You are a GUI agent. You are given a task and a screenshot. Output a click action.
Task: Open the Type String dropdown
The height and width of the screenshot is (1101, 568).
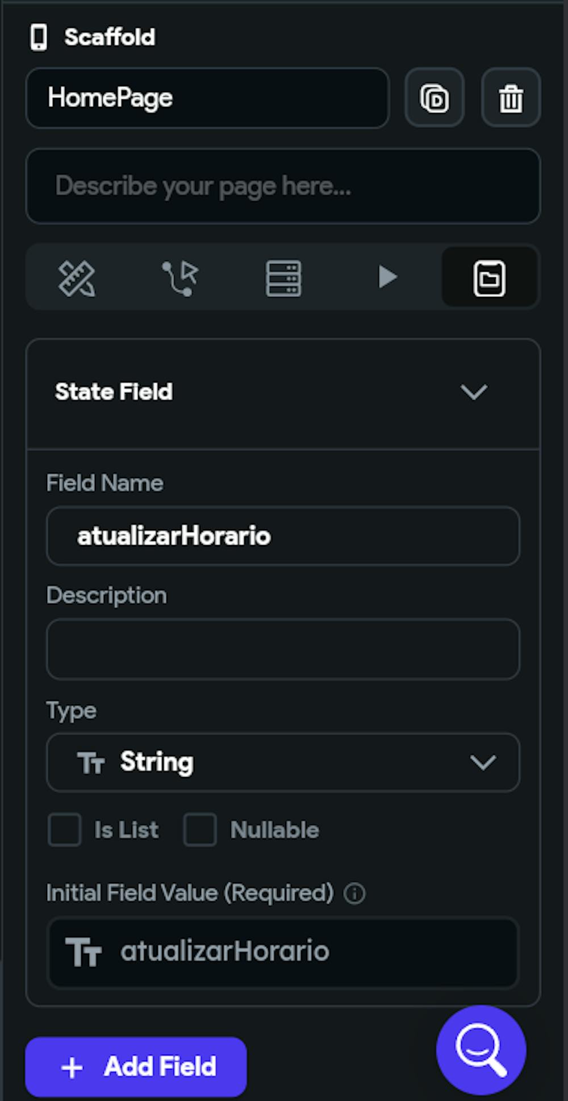click(283, 762)
